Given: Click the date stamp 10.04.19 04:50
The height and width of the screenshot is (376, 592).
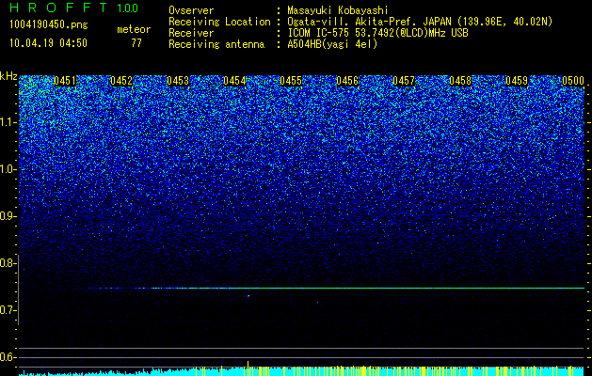Looking at the screenshot, I should click(x=48, y=43).
